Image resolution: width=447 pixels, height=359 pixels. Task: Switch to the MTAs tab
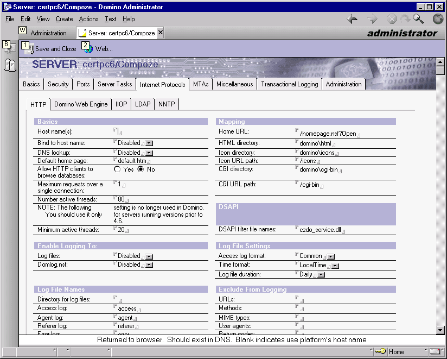point(201,84)
